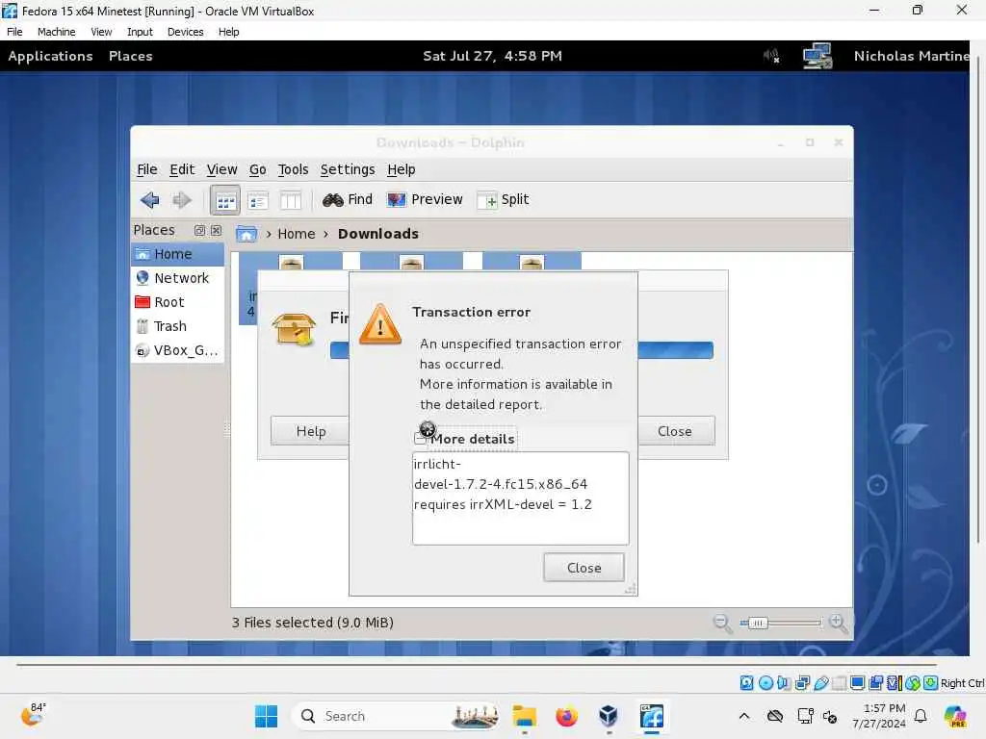The image size is (986, 739).
Task: Click VirtualBox USB indicator icon
Action: [821, 683]
